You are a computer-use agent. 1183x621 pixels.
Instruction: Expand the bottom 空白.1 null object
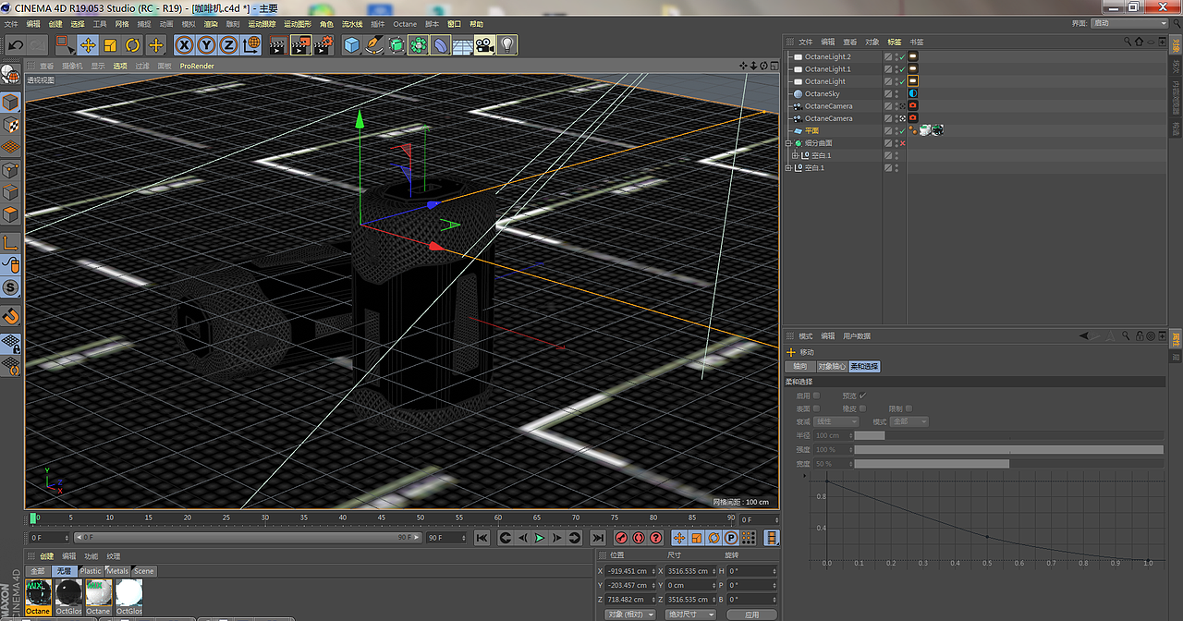pos(788,168)
